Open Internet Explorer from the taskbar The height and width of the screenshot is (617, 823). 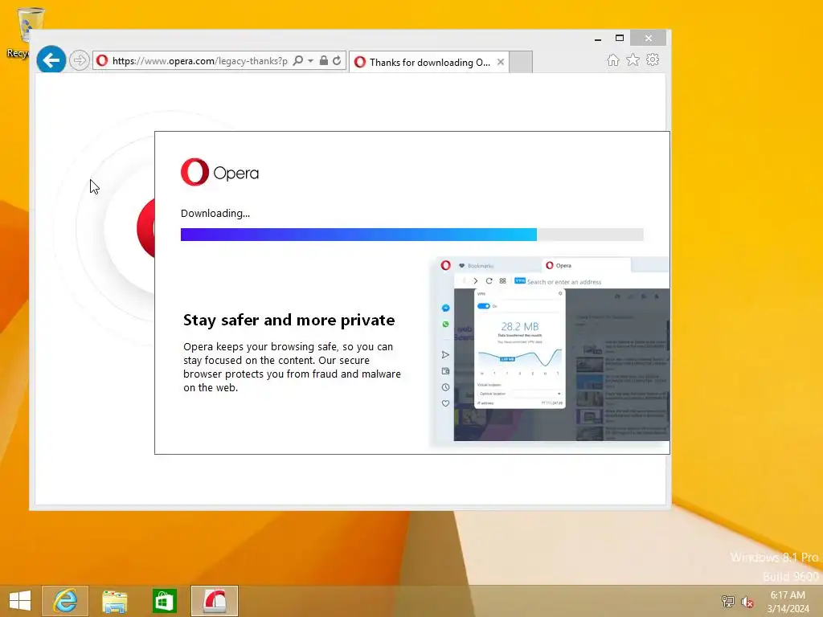(65, 601)
